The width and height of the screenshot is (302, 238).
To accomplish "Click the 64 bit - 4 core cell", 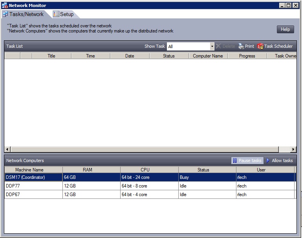I will click(150, 195).
